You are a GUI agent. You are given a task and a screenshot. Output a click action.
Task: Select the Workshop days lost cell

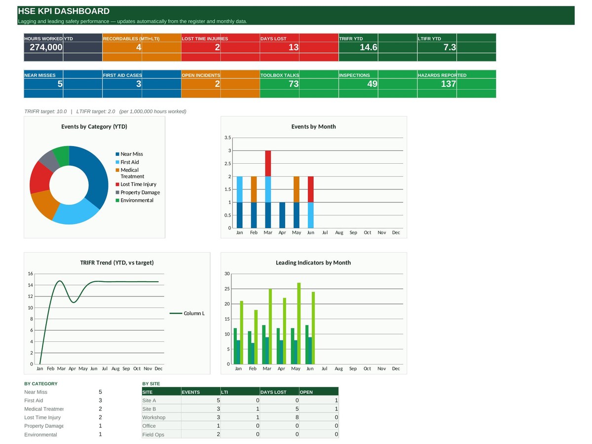point(280,417)
